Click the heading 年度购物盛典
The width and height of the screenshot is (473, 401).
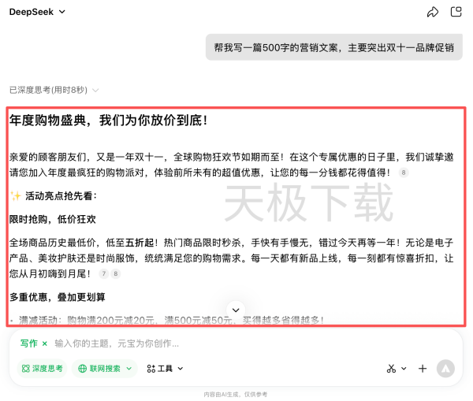click(109, 121)
